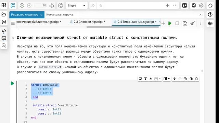Move the cell up with arrow
The height and width of the screenshot is (123, 219).
pyautogui.click(x=180, y=79)
